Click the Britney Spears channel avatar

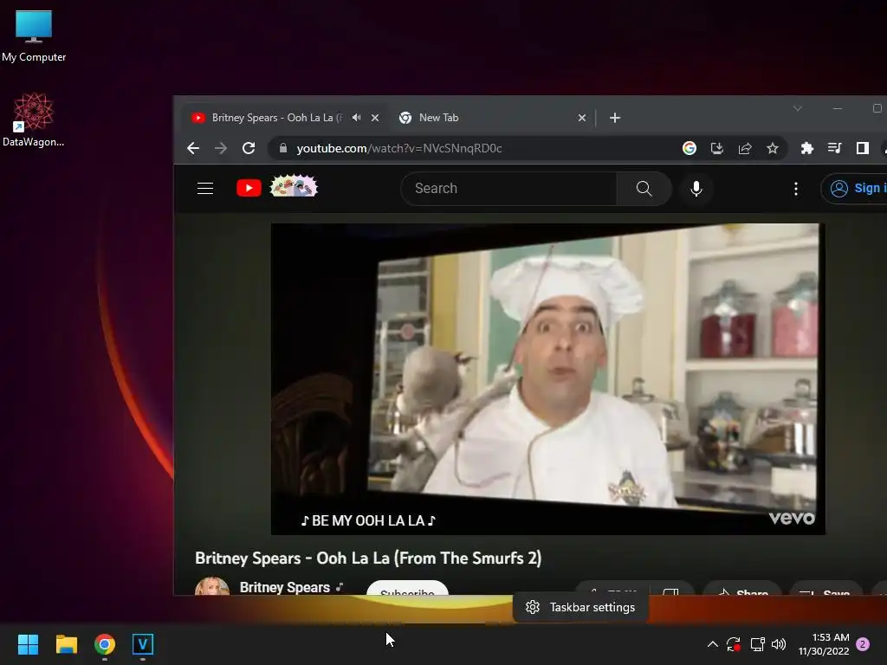(212, 586)
